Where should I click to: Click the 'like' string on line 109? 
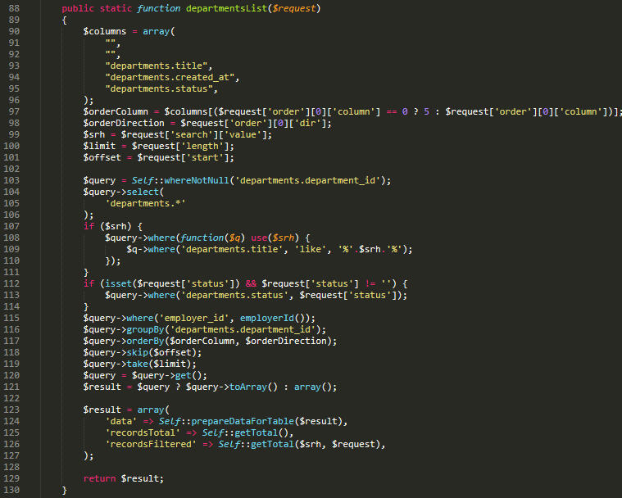click(x=311, y=249)
